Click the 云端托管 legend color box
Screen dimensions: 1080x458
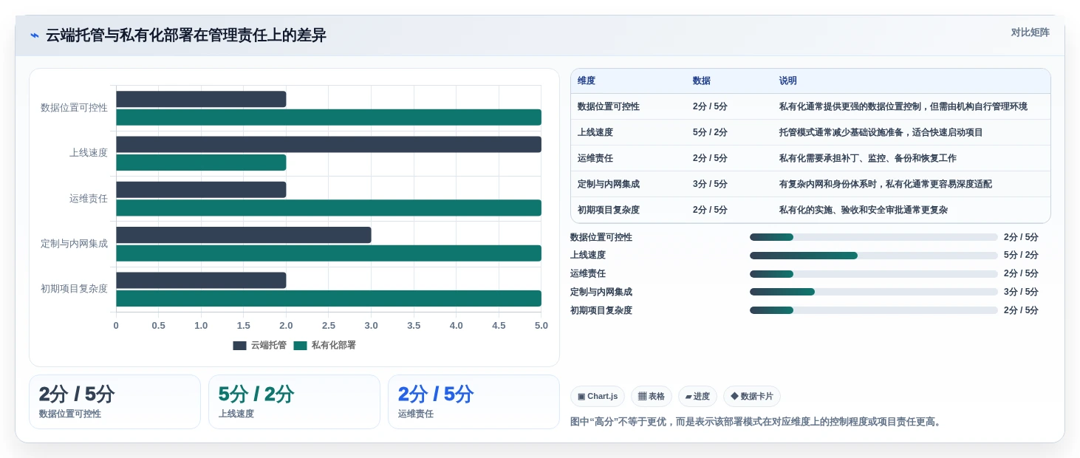(239, 346)
